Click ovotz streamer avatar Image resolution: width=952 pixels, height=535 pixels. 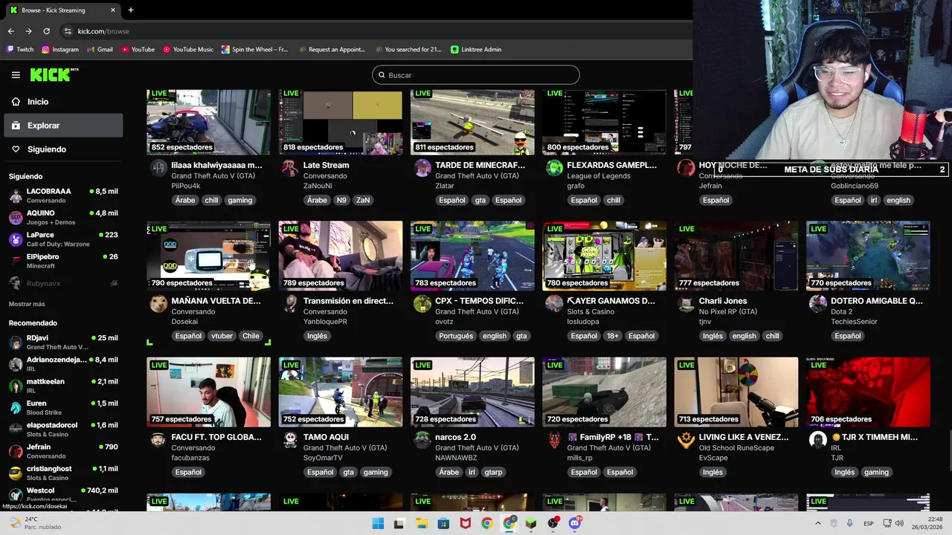click(x=422, y=303)
